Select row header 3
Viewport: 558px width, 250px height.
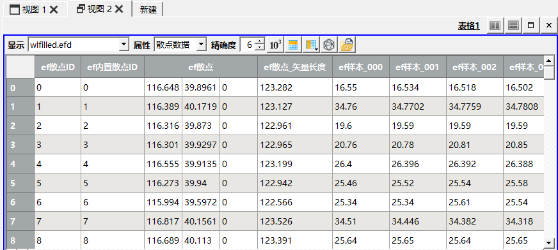click(20, 145)
